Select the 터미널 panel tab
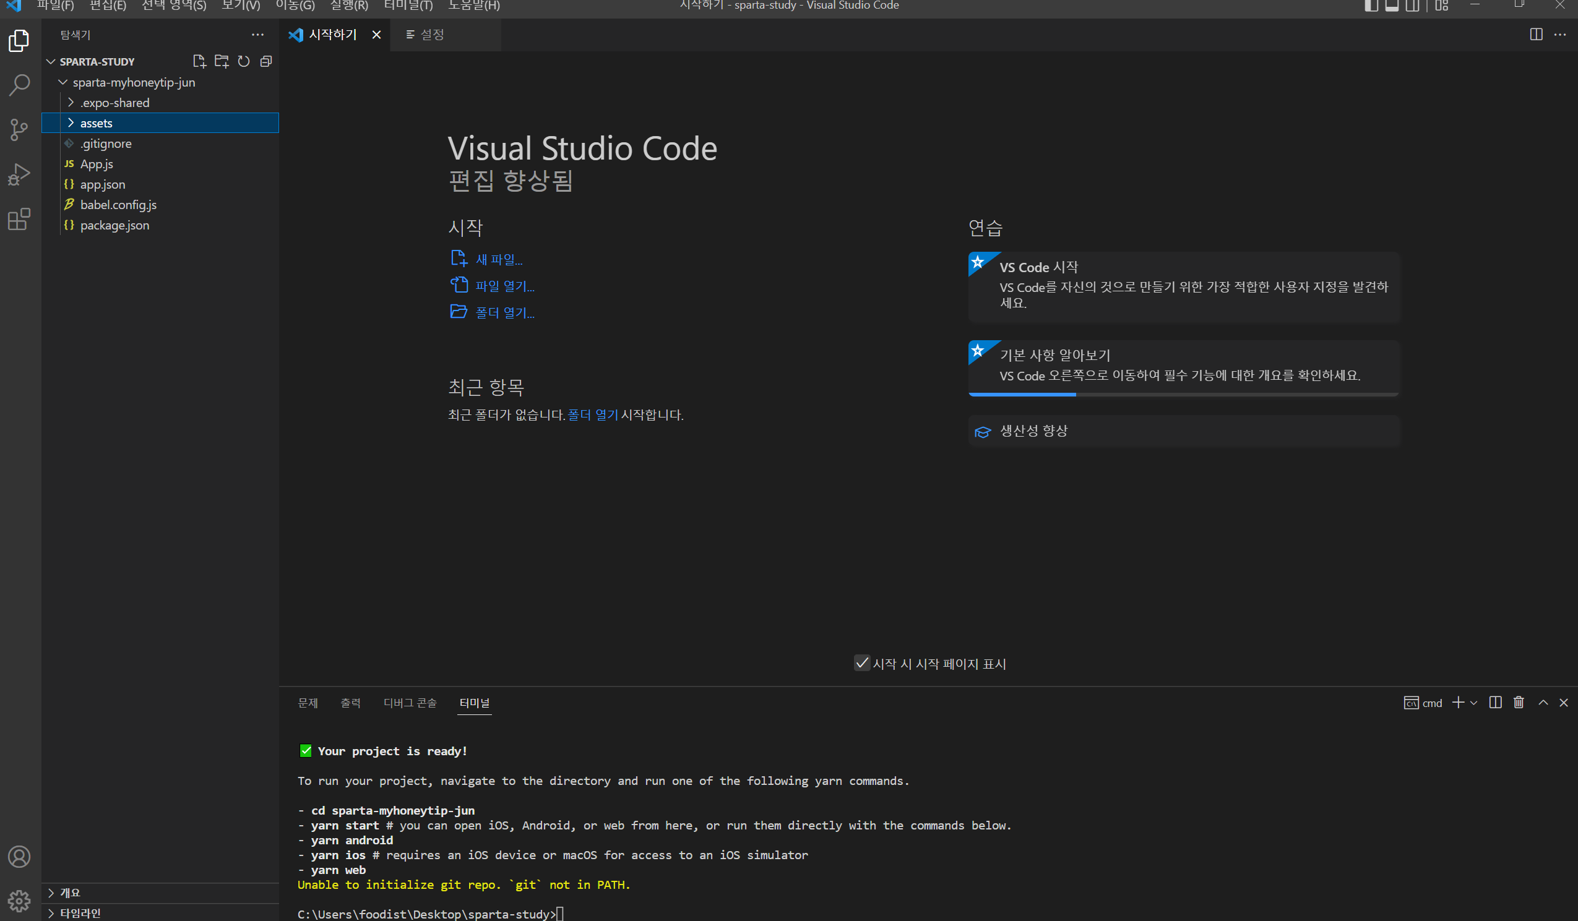 point(475,703)
